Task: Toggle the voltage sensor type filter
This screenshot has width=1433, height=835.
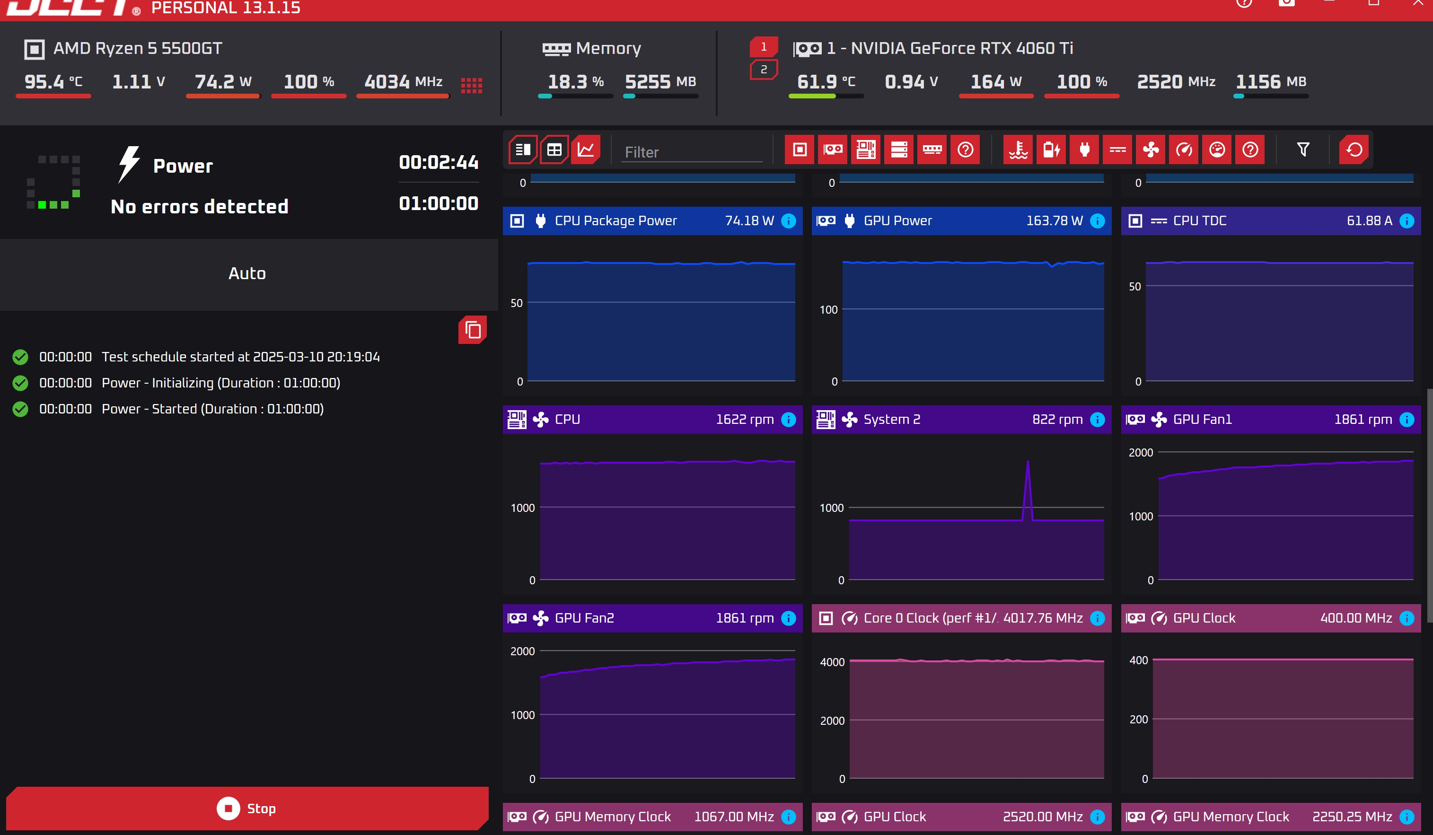Action: tap(1051, 149)
